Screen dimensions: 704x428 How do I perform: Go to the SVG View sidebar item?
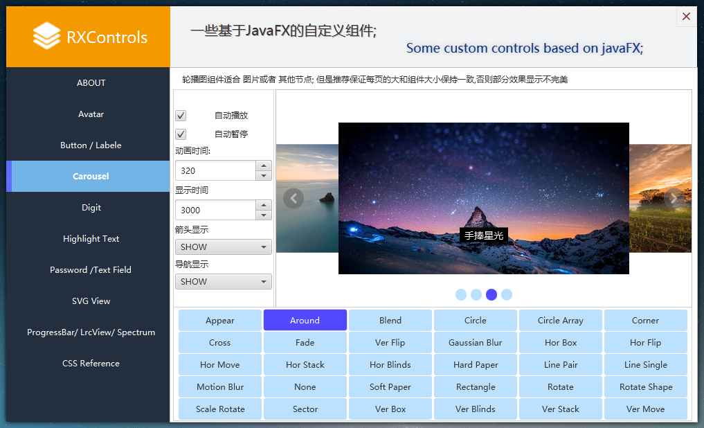(x=91, y=301)
